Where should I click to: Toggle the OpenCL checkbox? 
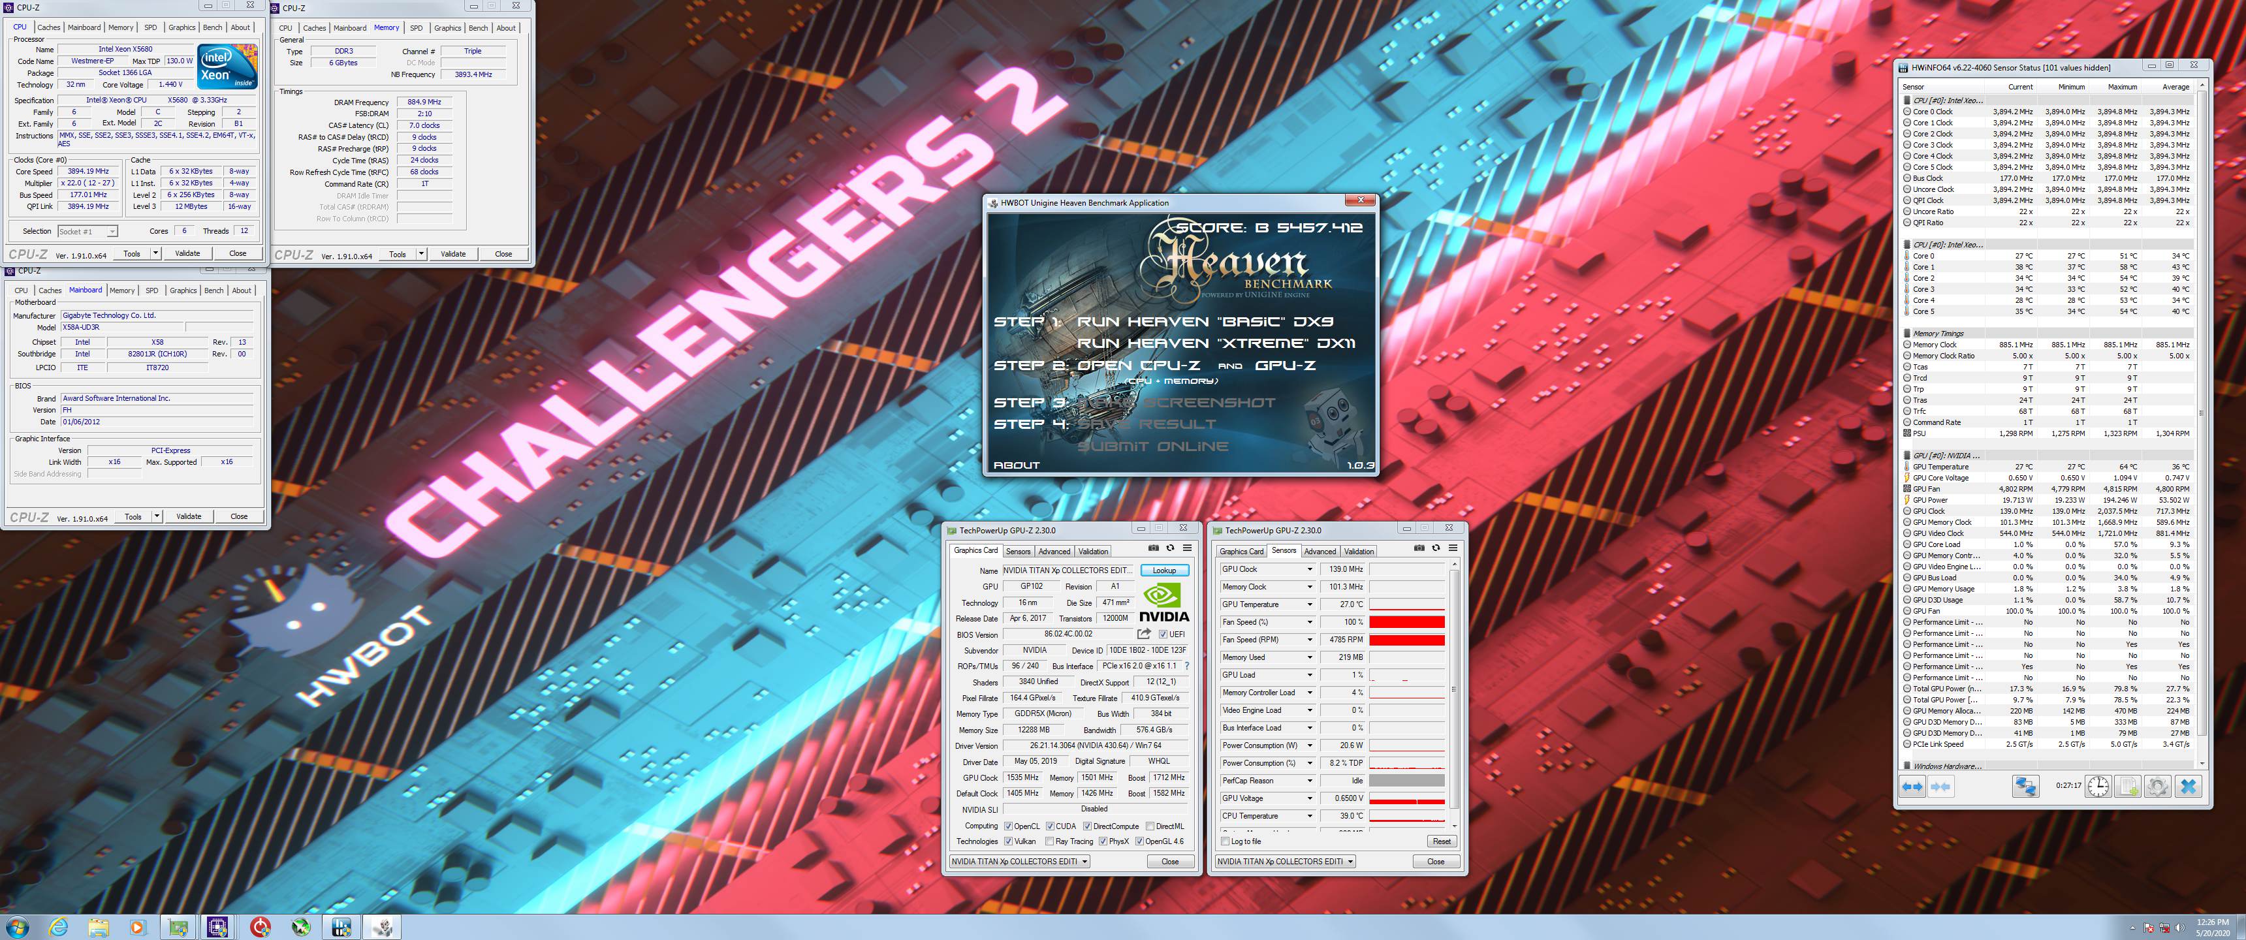1008,826
